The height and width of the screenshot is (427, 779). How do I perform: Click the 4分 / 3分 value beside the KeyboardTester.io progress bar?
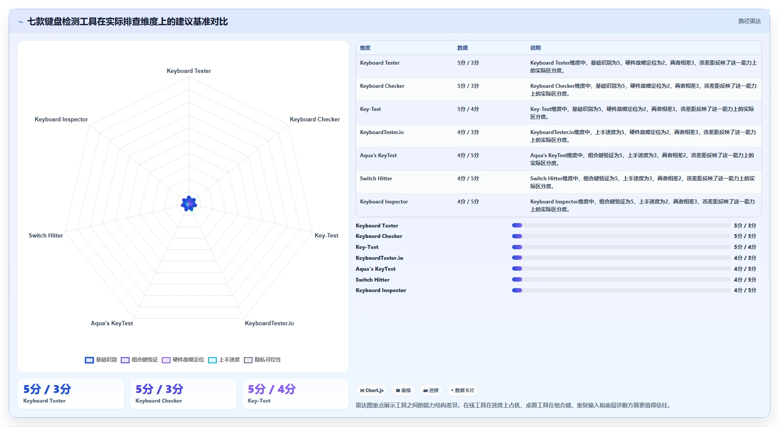point(745,258)
